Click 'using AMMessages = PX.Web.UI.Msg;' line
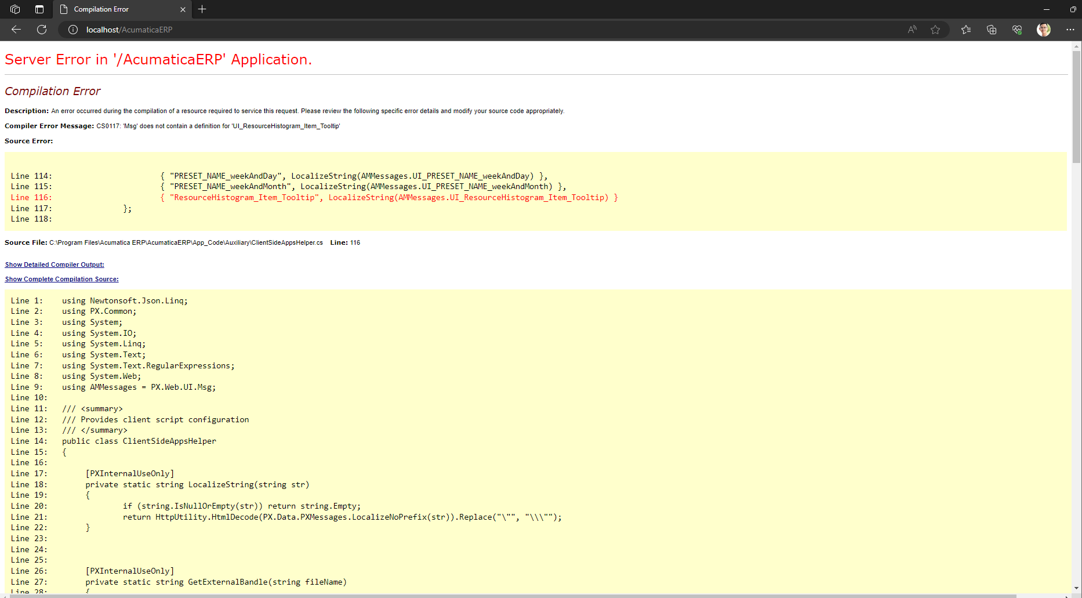This screenshot has height=598, width=1082. [139, 387]
